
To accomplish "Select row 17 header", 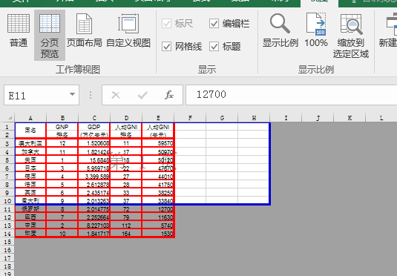I will coord(7,258).
